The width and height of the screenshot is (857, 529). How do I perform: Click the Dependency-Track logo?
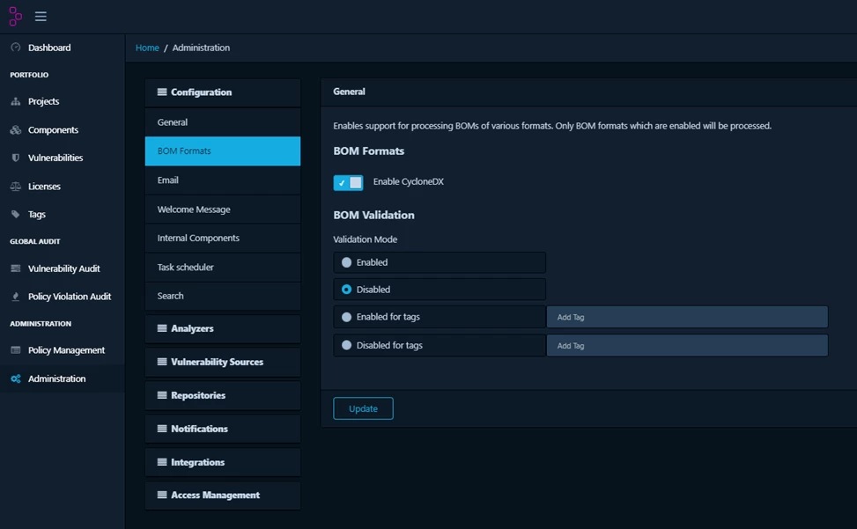[13, 16]
